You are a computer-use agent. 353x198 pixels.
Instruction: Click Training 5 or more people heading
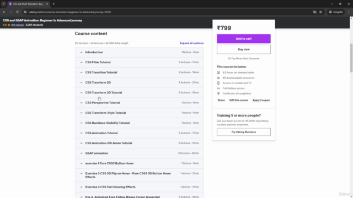click(x=239, y=116)
